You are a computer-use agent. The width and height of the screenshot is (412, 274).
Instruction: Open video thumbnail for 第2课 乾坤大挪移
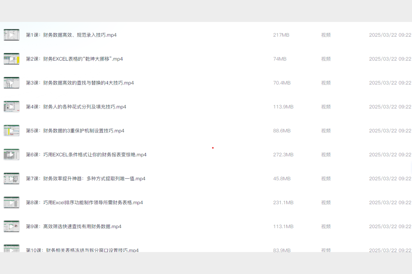click(11, 59)
